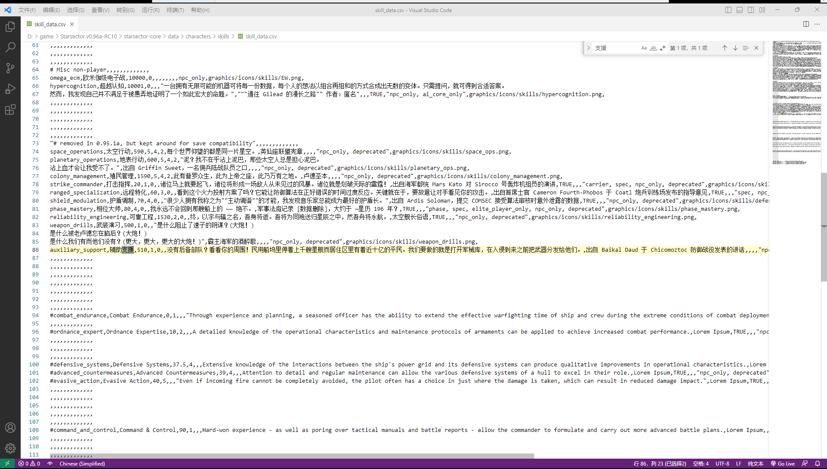Open the 终端(T) menu
This screenshot has height=469, width=827.
coord(175,10)
